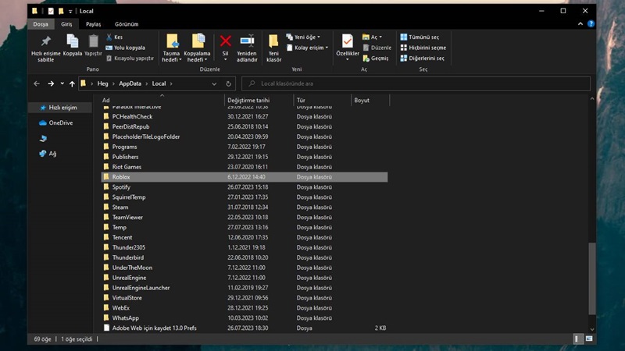
Task: Click Hiçbirini seçme select none
Action: tap(423, 48)
